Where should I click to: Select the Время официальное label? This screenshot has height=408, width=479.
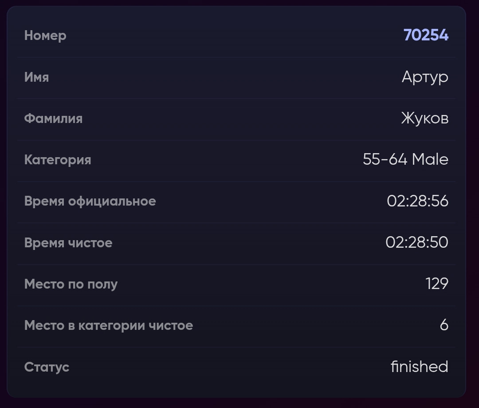(90, 201)
